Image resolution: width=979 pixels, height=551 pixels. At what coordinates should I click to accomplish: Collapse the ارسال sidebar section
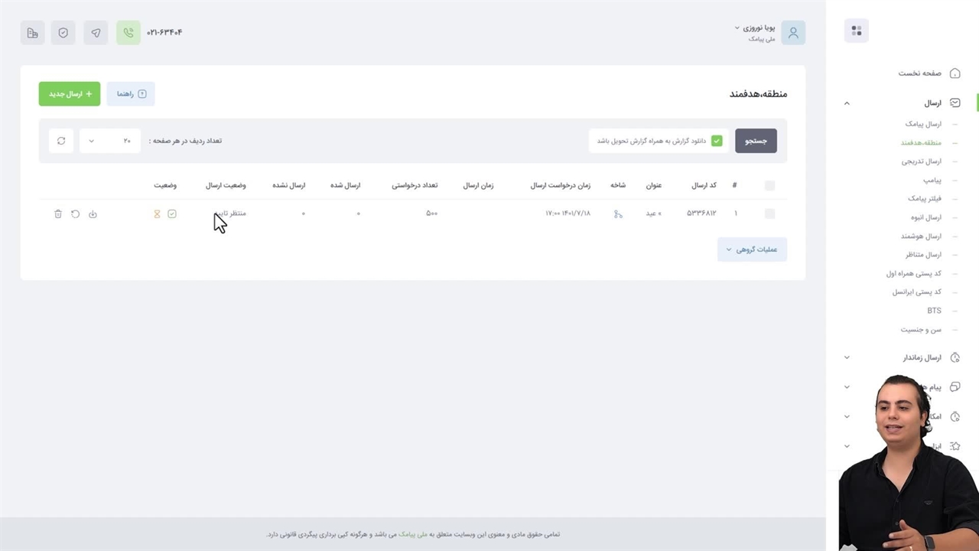pyautogui.click(x=847, y=103)
